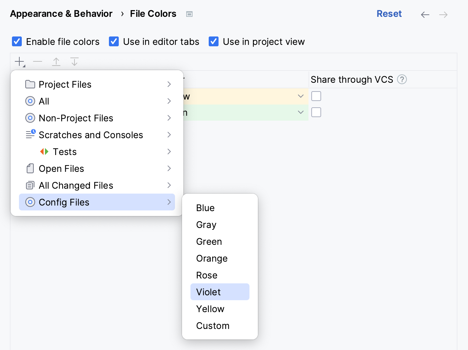This screenshot has height=350, width=468.
Task: Disable the Enable file colors checkbox
Action: click(17, 41)
